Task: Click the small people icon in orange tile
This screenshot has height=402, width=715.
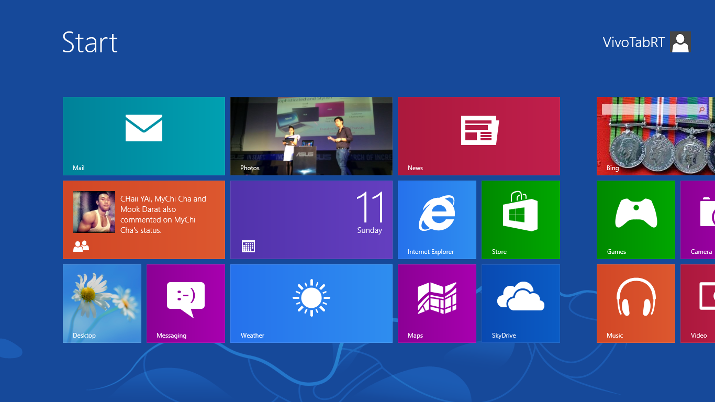Action: click(x=81, y=246)
